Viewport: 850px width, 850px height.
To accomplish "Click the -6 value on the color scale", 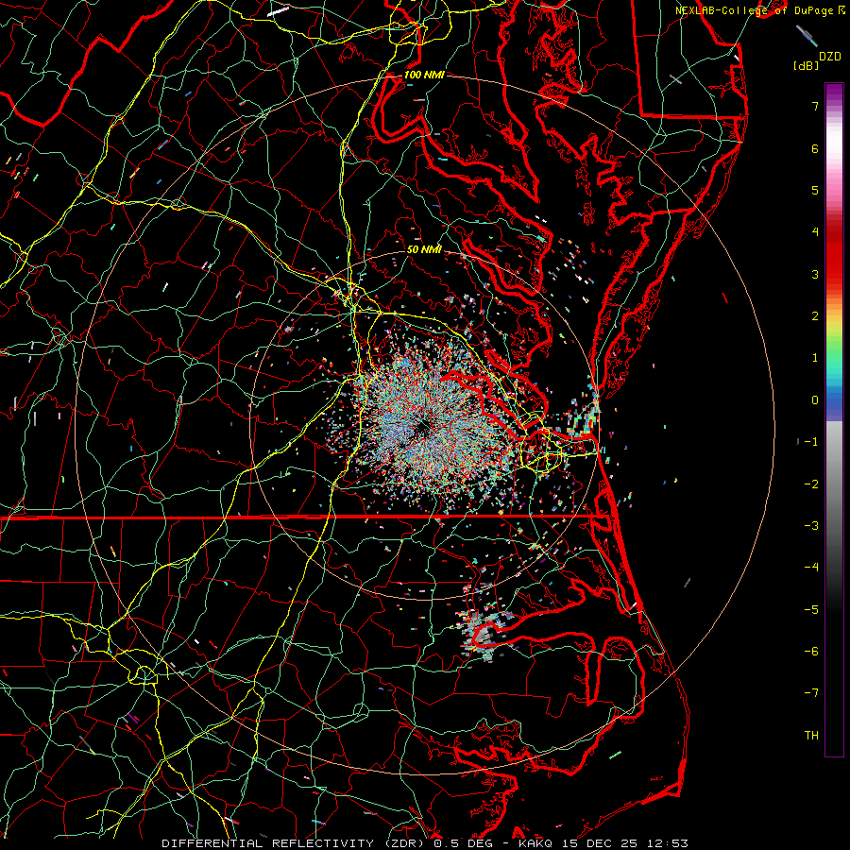I will pos(811,652).
